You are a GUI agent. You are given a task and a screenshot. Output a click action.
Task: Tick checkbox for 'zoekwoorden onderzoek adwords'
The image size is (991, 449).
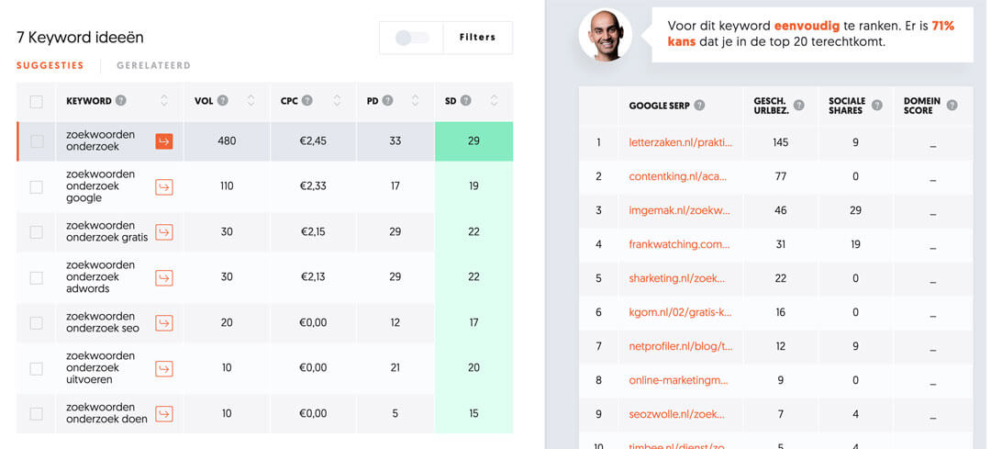point(37,277)
